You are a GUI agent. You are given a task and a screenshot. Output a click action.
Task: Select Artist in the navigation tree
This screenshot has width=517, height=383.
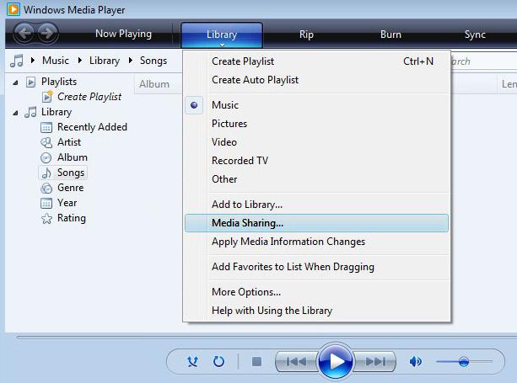point(69,142)
